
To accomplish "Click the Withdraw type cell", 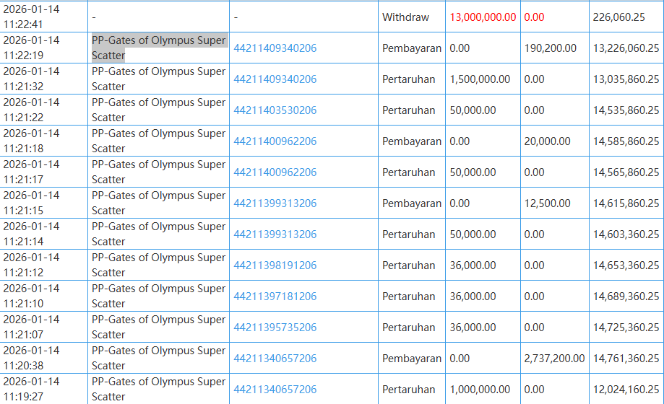I will 405,17.
